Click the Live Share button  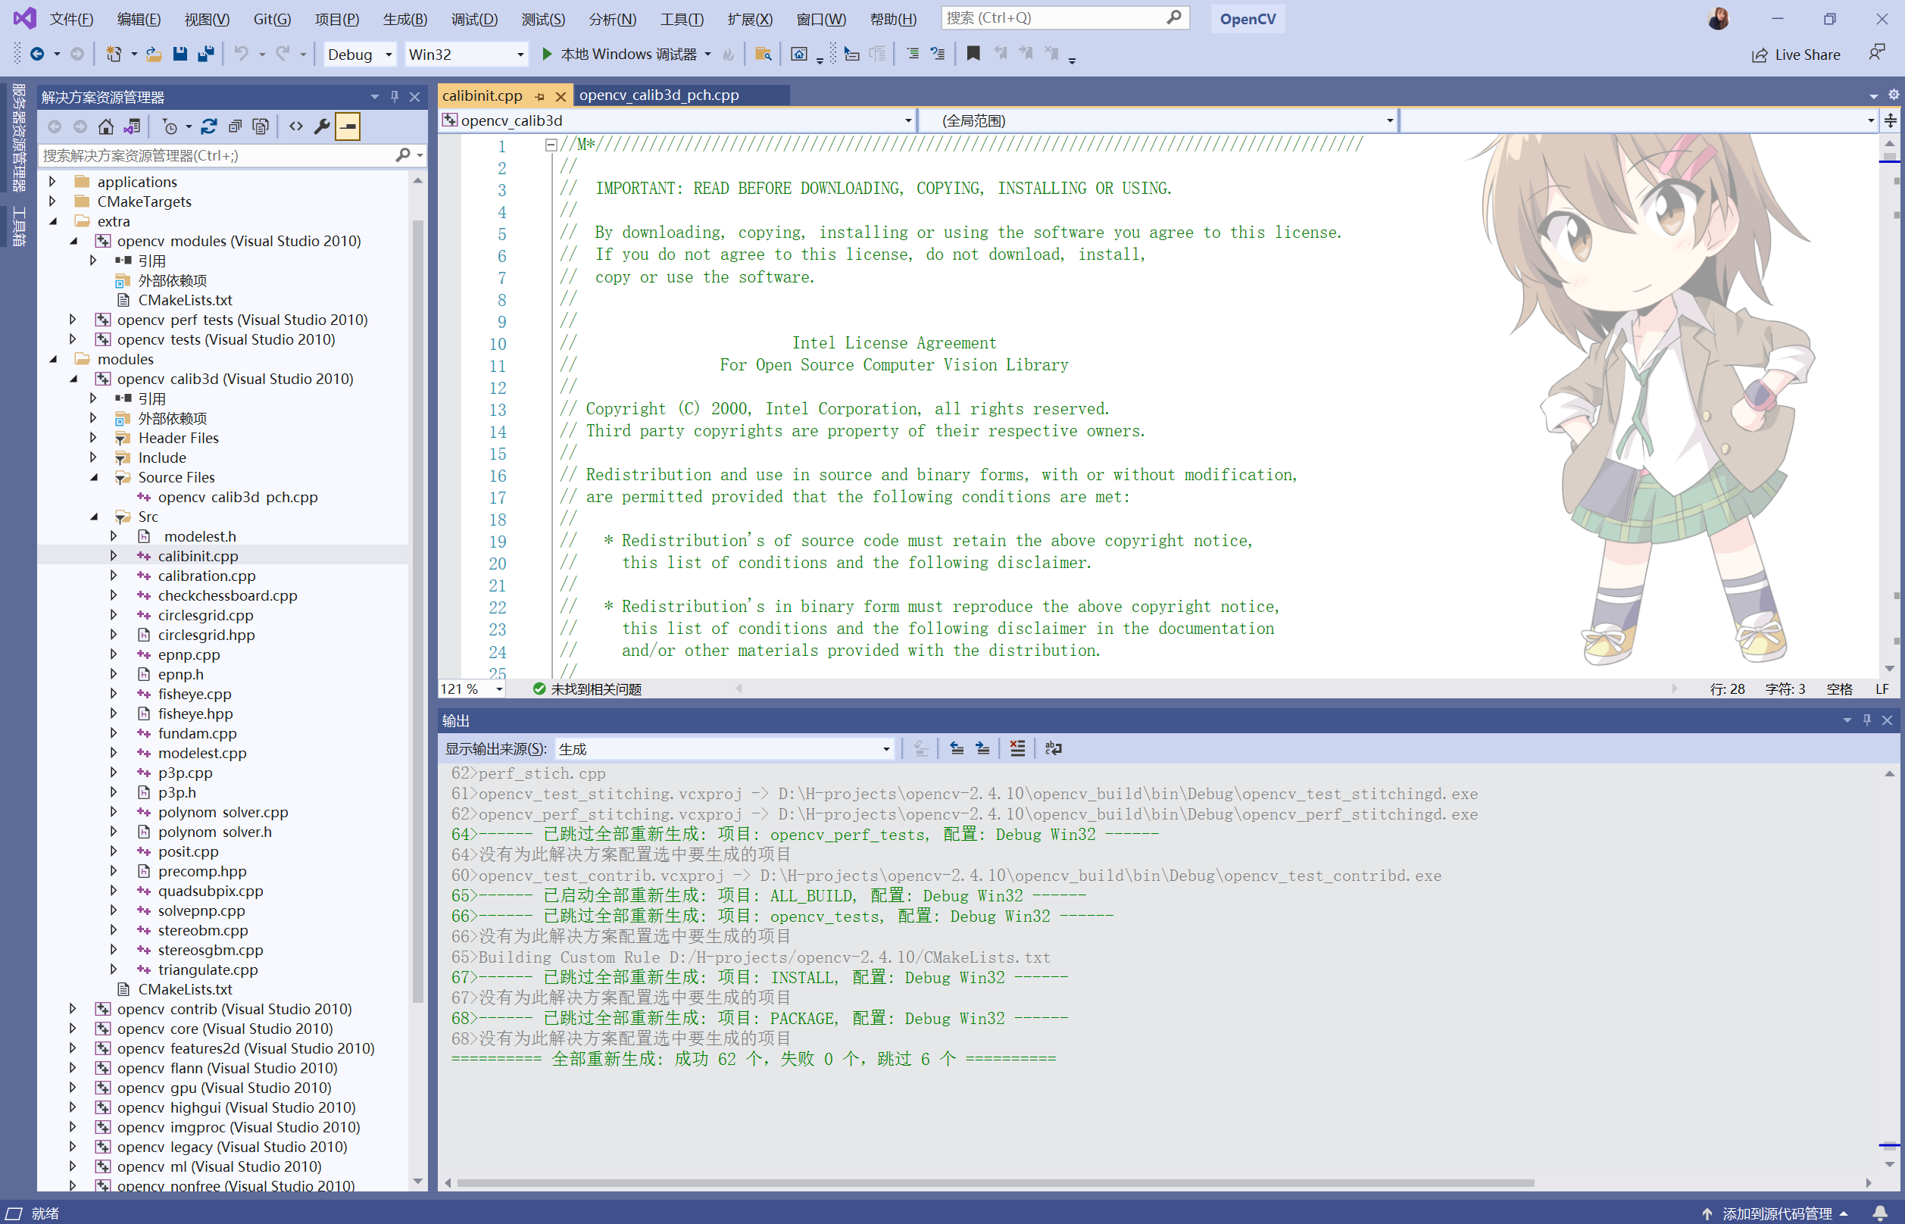(1797, 54)
